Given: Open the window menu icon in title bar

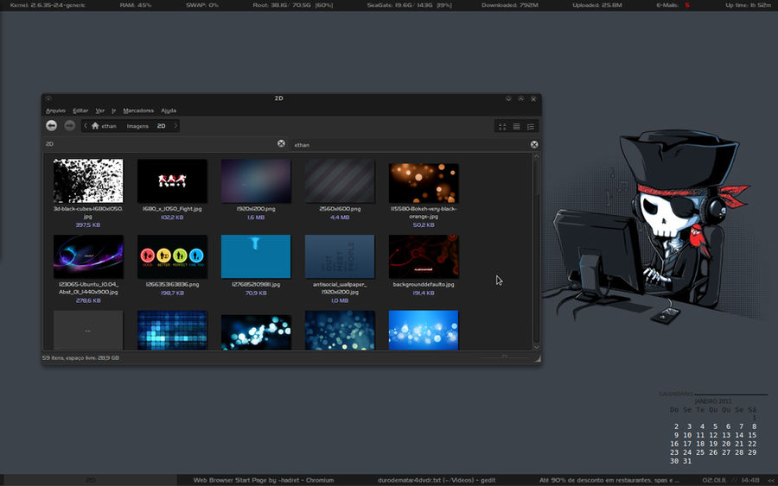Looking at the screenshot, I should coord(48,98).
